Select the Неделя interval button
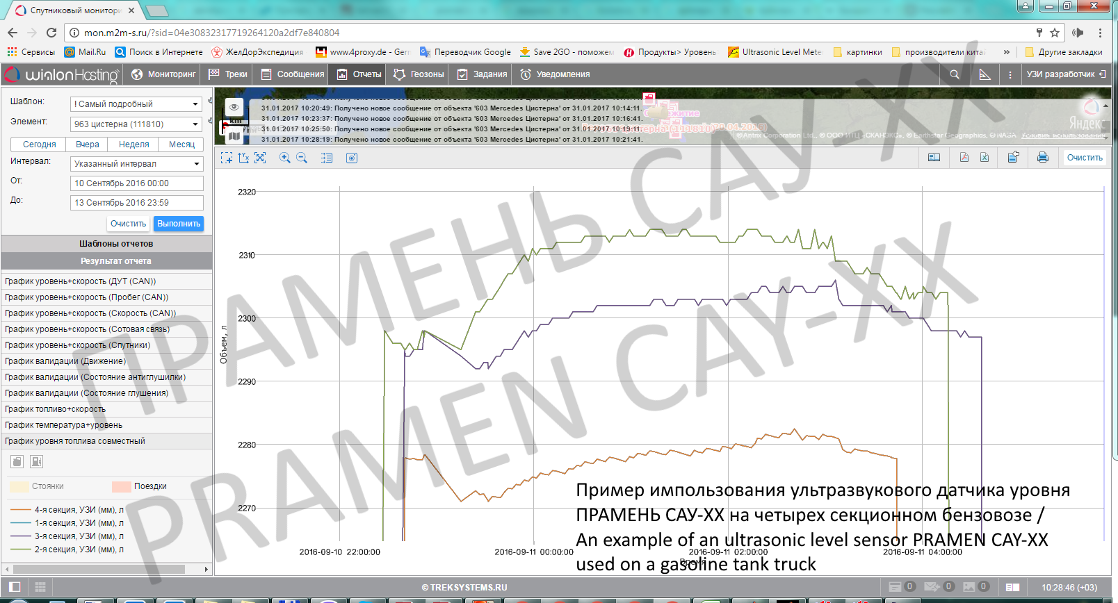The height and width of the screenshot is (603, 1118). pos(133,144)
